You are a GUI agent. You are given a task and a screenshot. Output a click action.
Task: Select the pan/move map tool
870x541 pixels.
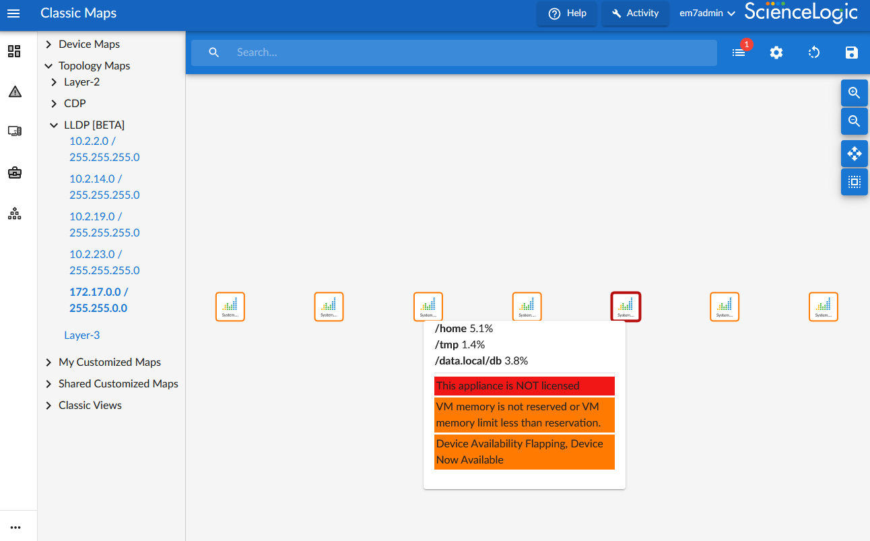[x=854, y=154]
